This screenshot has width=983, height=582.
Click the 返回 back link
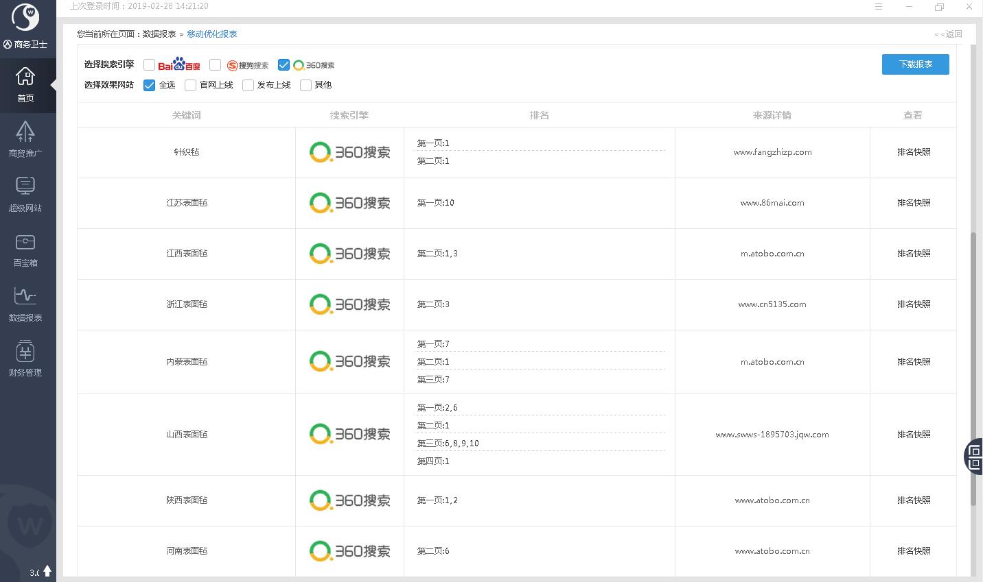949,34
